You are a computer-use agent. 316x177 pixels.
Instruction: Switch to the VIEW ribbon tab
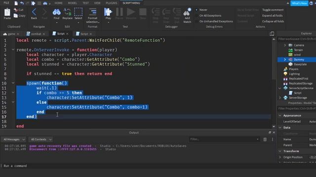pos(97,3)
